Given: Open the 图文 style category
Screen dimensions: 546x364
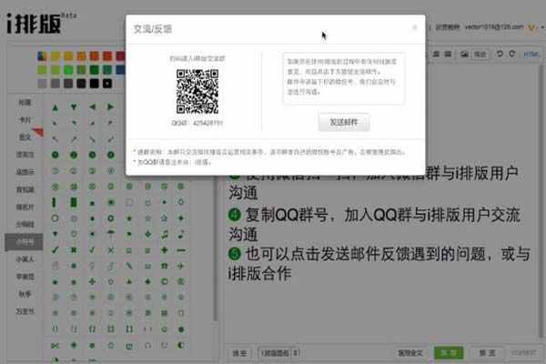Looking at the screenshot, I should click(x=25, y=137).
